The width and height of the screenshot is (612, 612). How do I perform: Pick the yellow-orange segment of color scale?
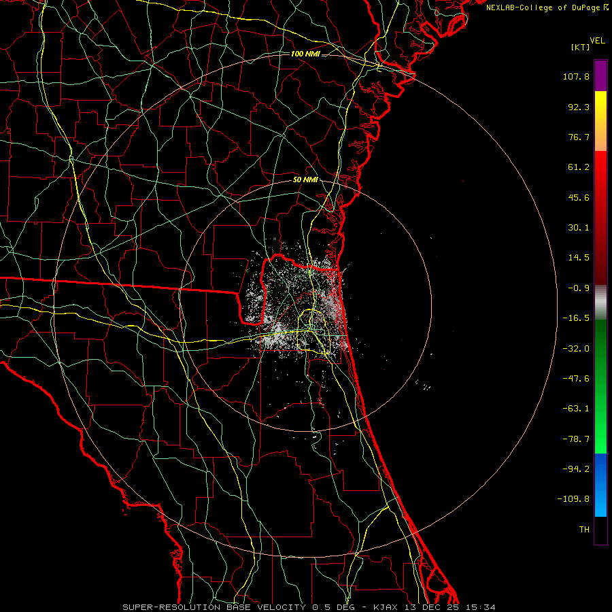tap(600, 121)
